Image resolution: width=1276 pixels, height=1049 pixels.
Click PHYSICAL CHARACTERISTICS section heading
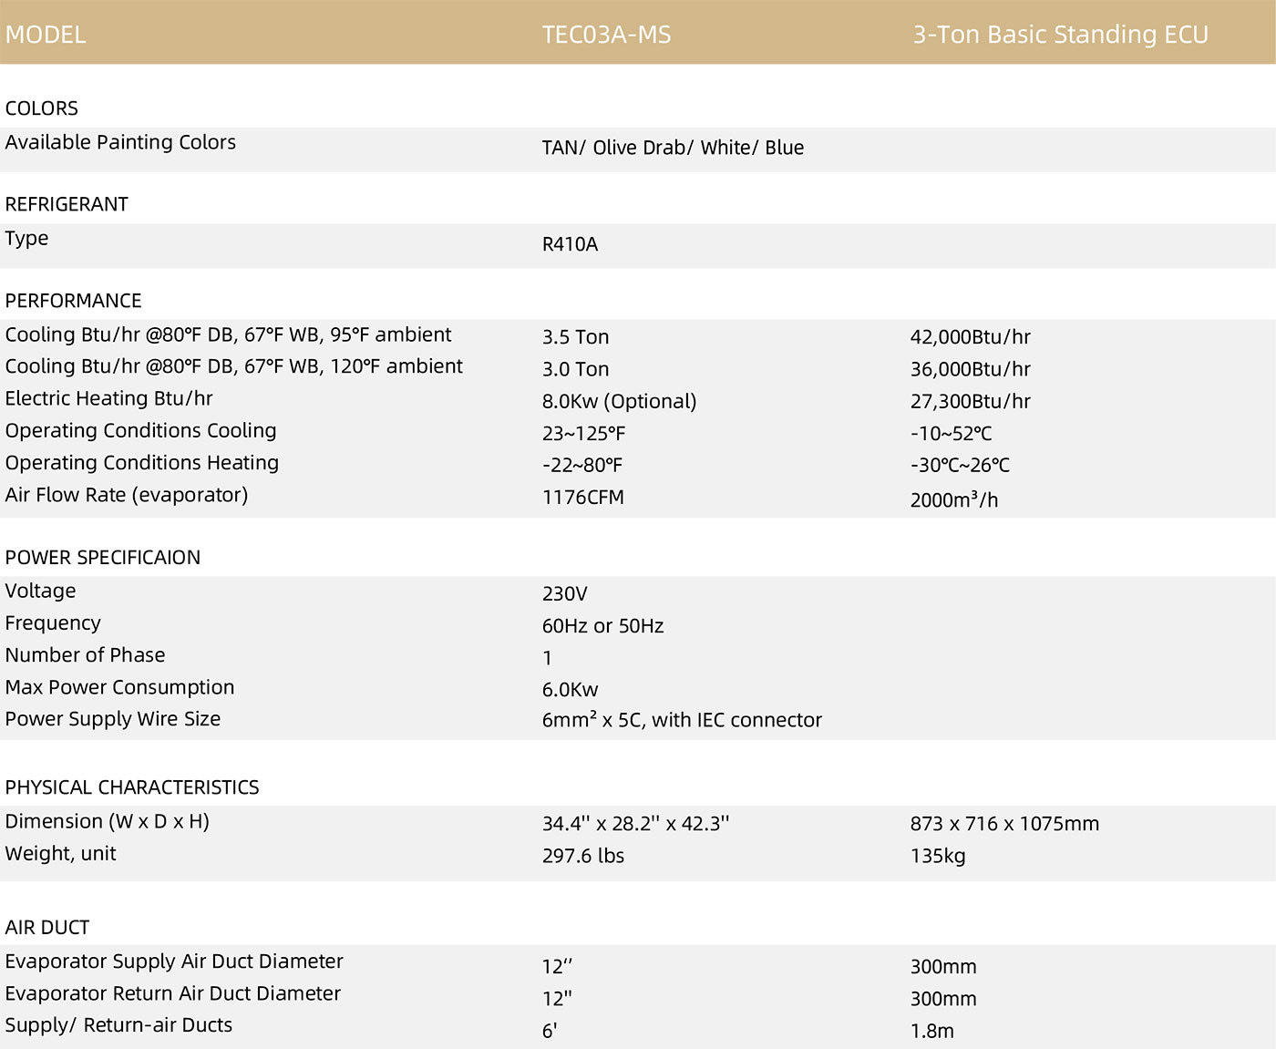(132, 787)
